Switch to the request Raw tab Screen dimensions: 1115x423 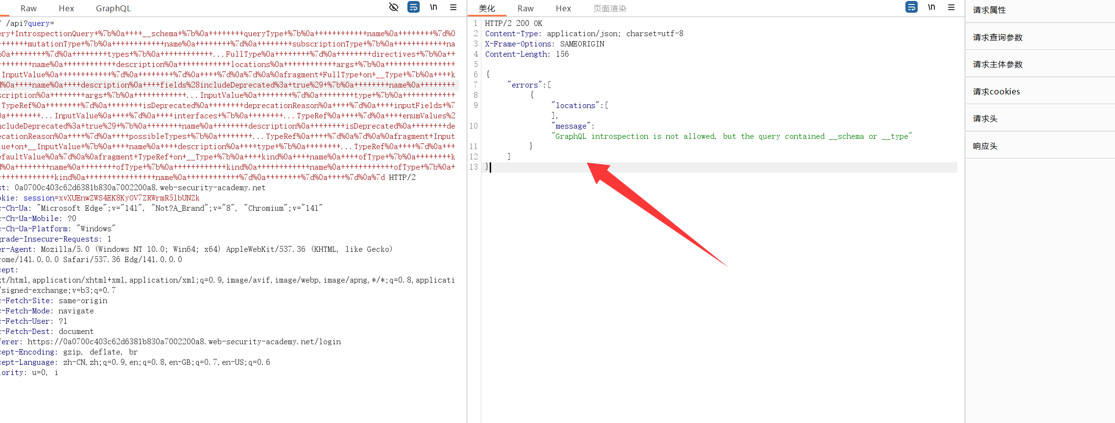tap(28, 8)
